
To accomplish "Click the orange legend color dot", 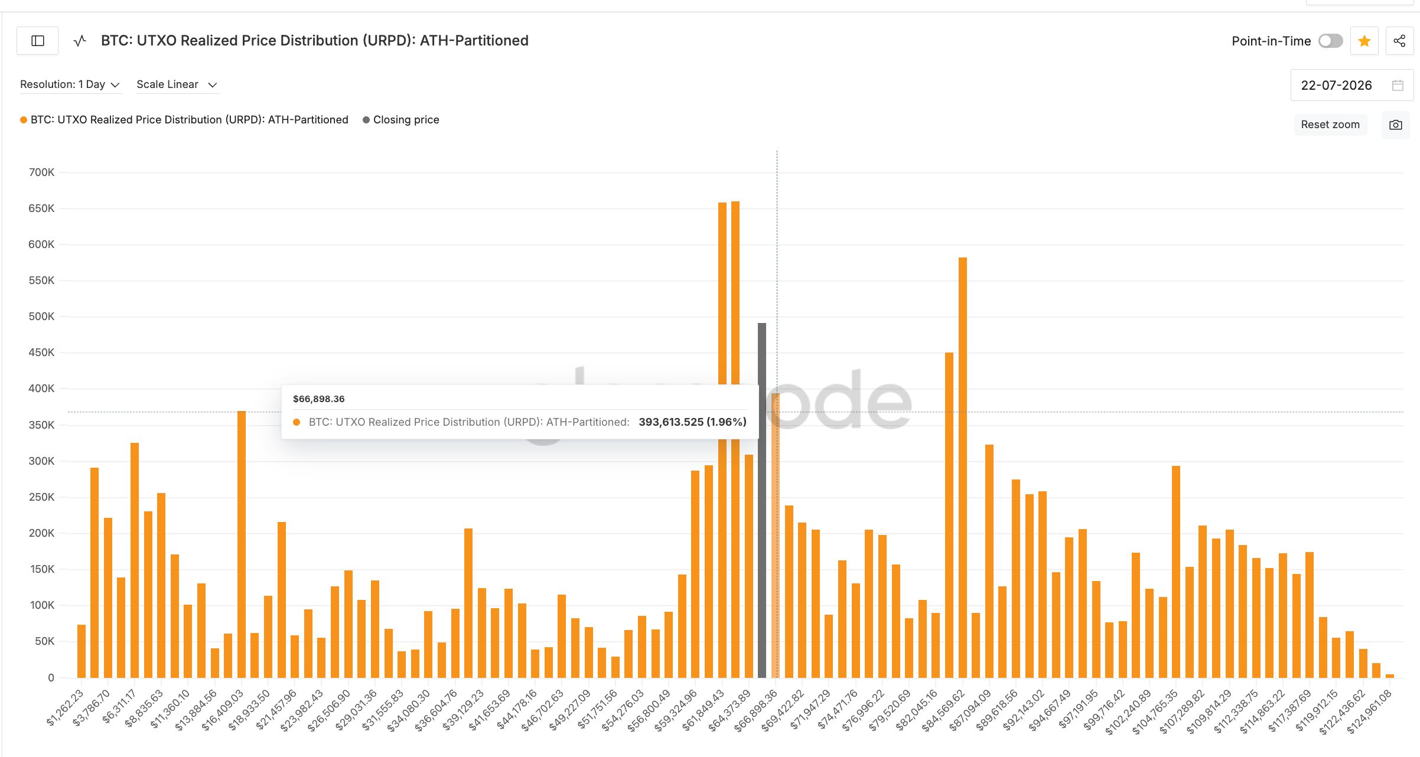I will (x=24, y=120).
